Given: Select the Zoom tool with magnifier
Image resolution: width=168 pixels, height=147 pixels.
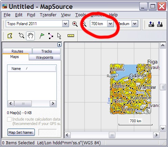Looking at the screenshot, I should click(21, 36).
